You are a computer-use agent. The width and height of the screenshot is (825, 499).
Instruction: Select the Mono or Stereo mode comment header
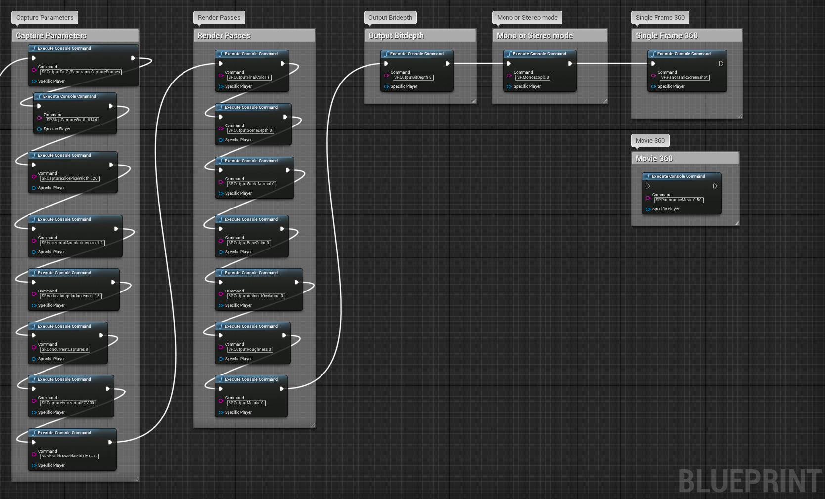click(550, 36)
